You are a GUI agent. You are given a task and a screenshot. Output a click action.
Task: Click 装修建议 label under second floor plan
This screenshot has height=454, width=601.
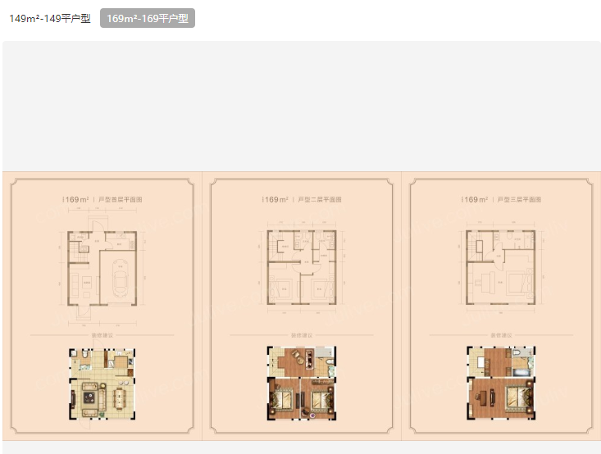(302, 335)
